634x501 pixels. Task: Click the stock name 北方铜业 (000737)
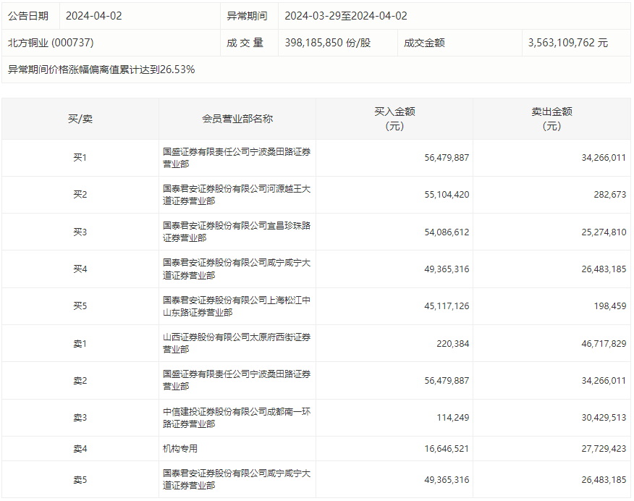tap(51, 43)
